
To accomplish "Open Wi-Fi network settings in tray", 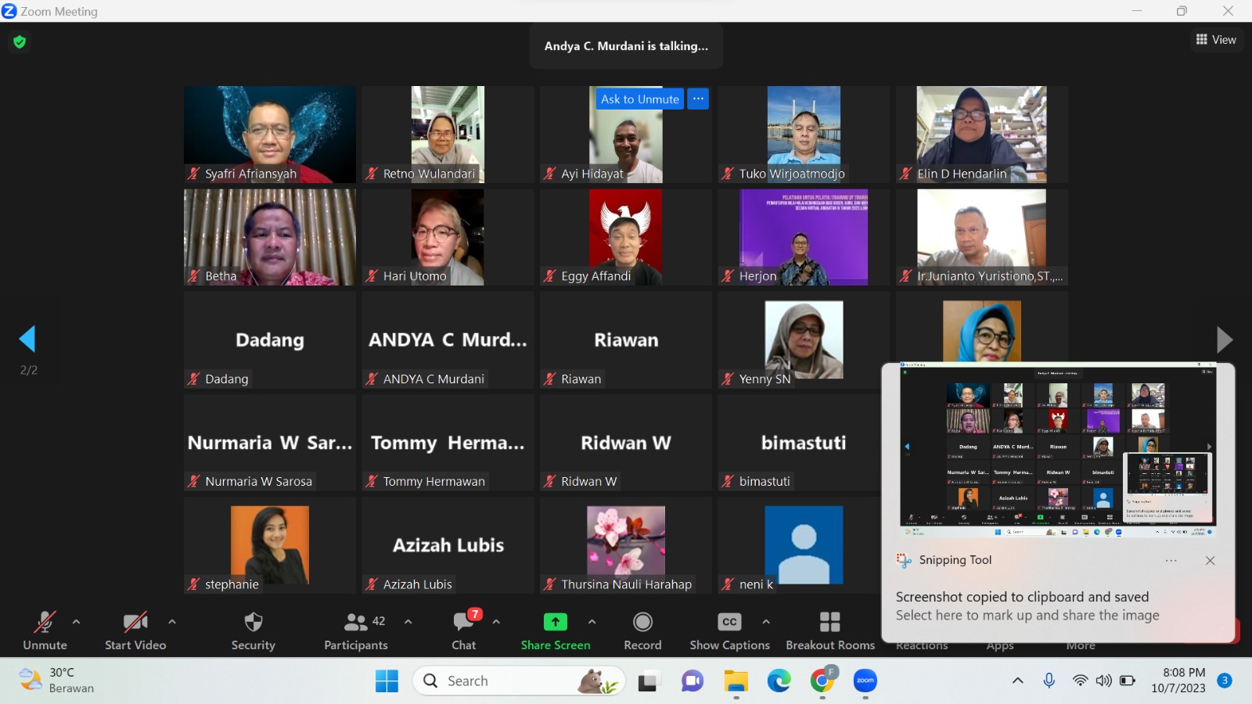I will [x=1080, y=681].
